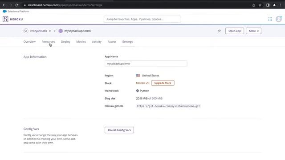Open the browser side panel icon
The width and height of the screenshot is (285, 160).
coord(268,5)
